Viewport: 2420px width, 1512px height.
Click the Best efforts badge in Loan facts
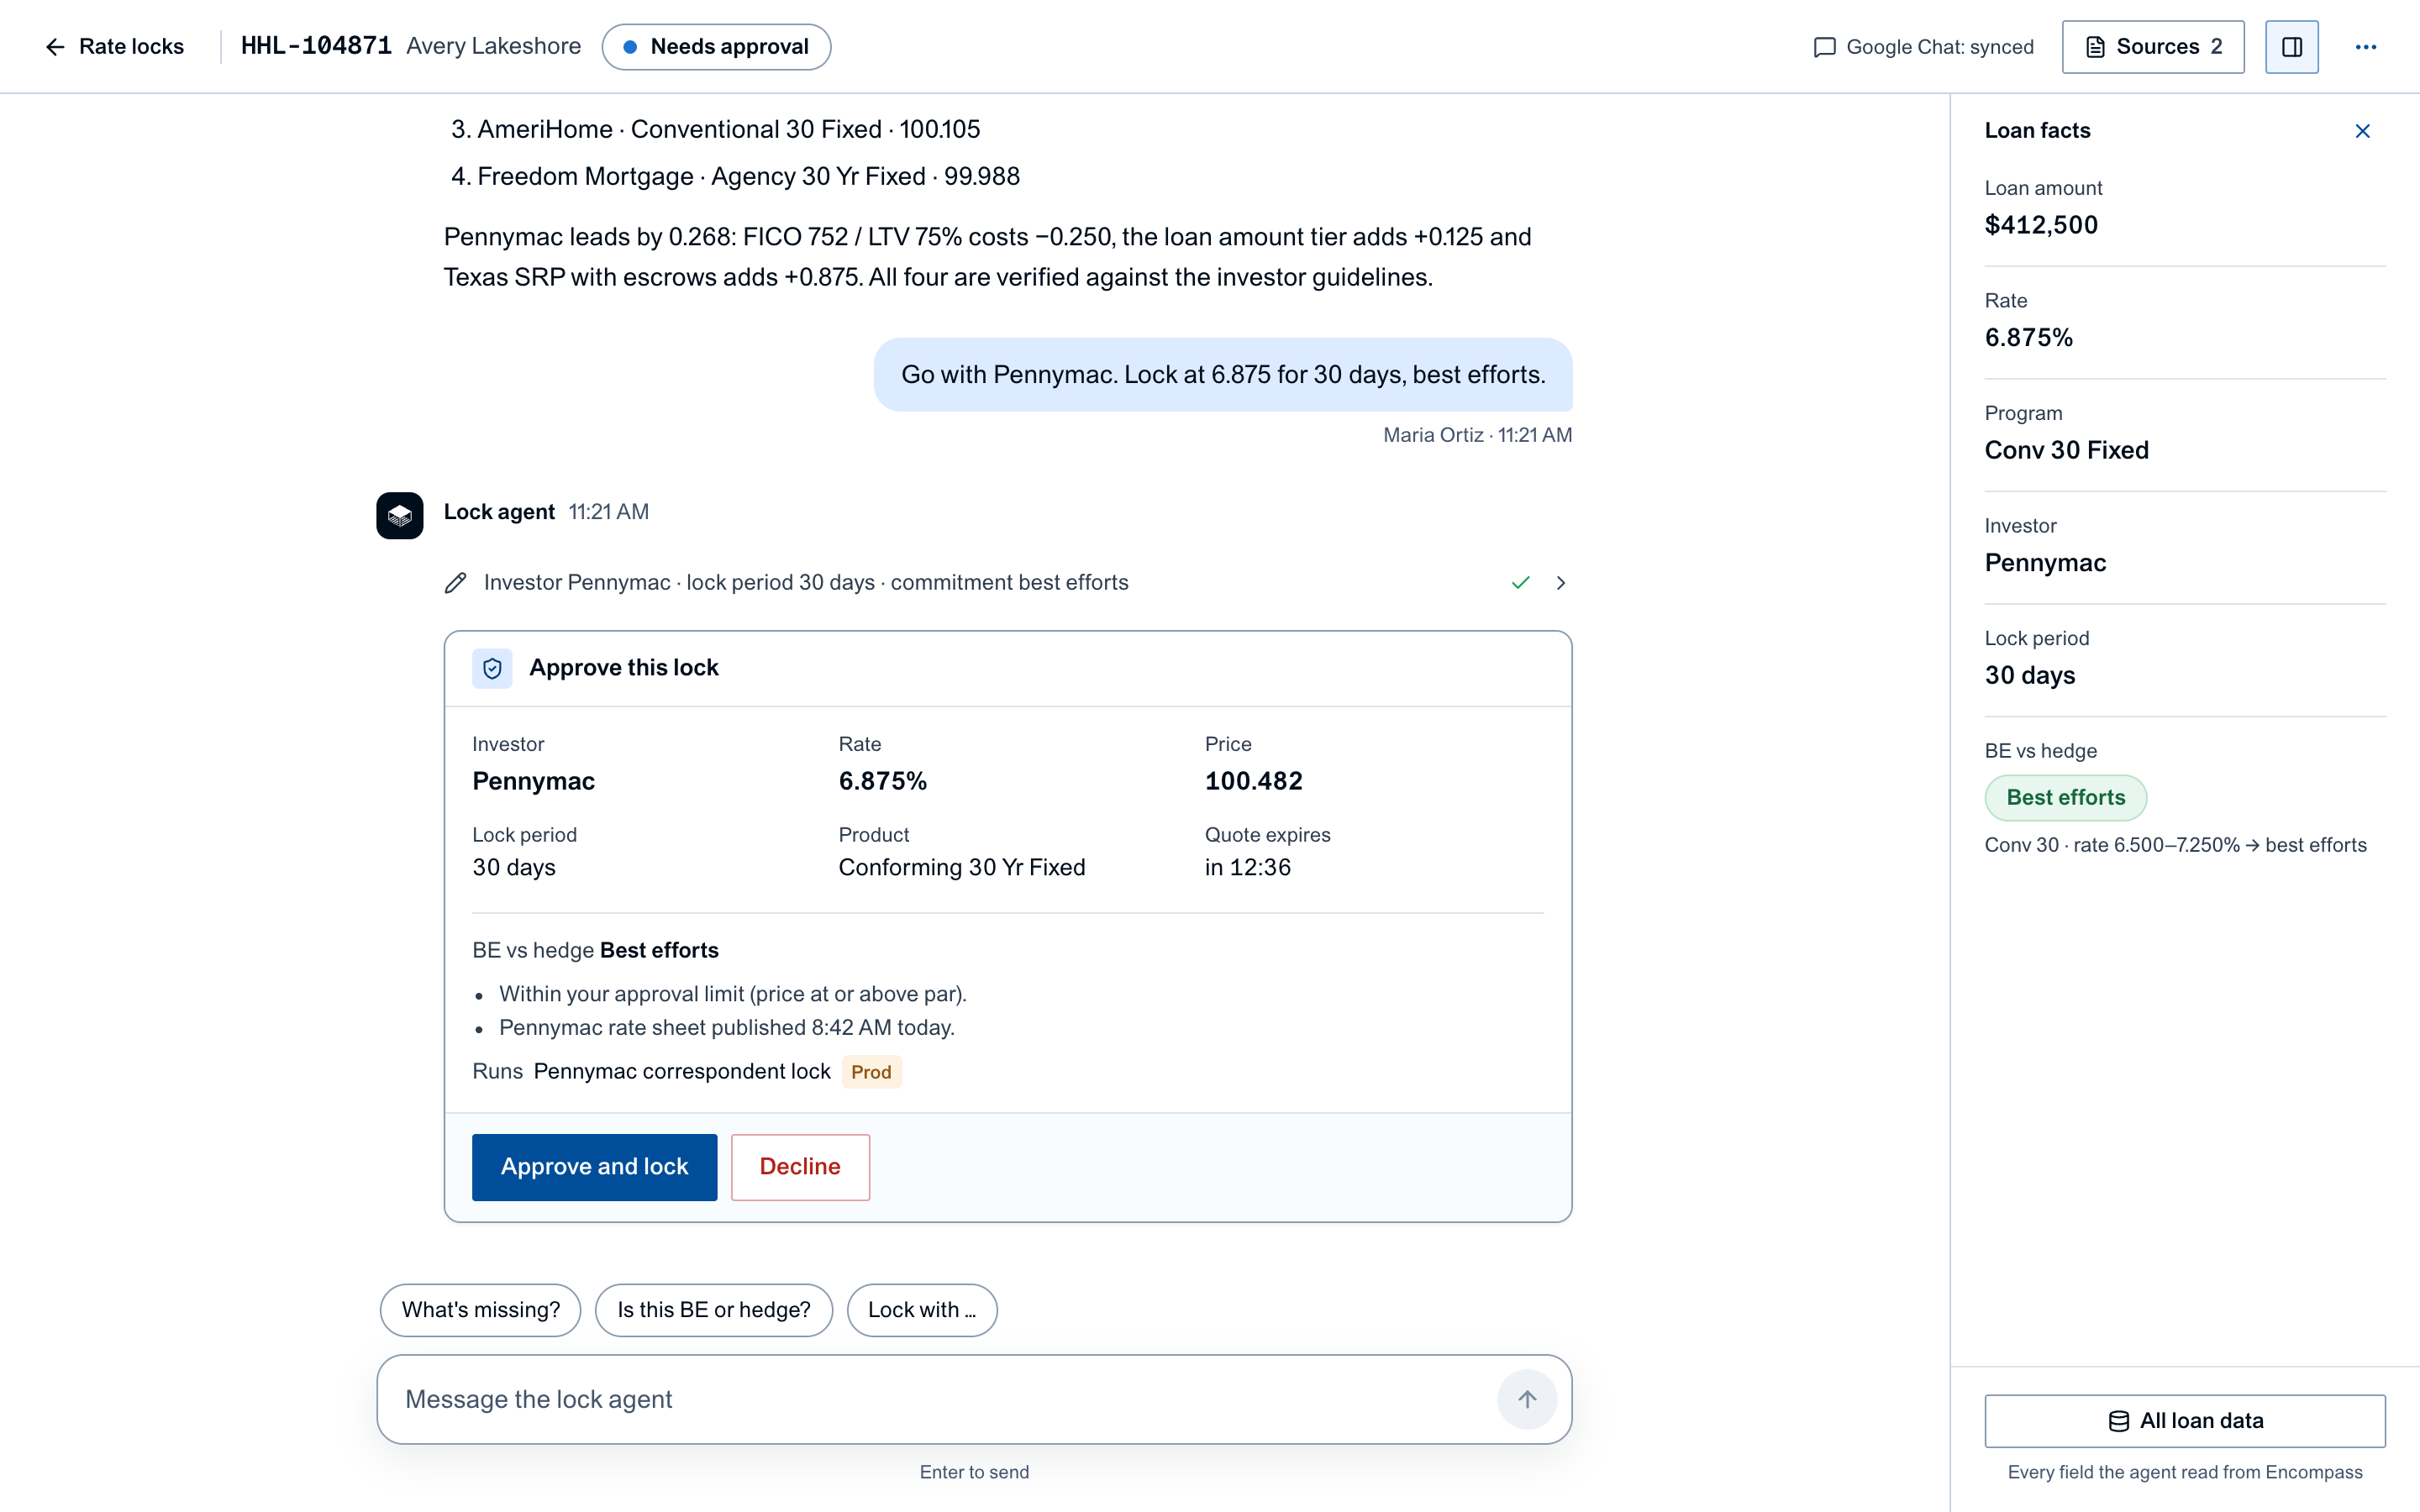click(2066, 798)
